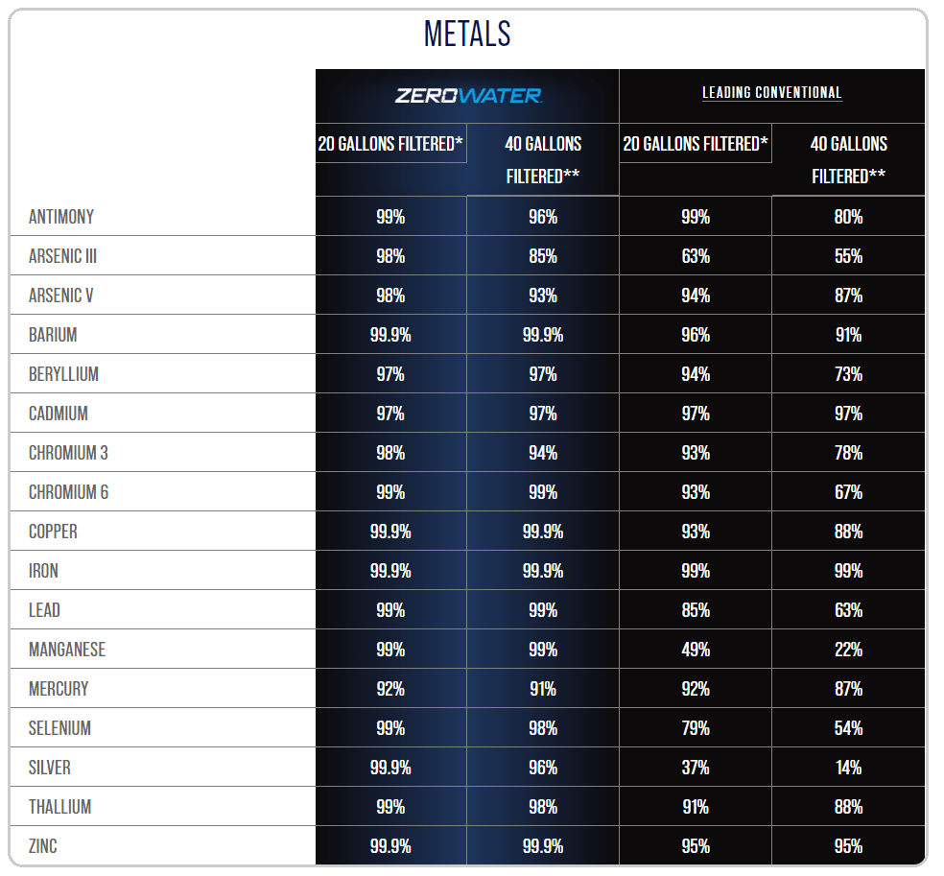Select the Manganese row label
This screenshot has width=944, height=876.
67,650
